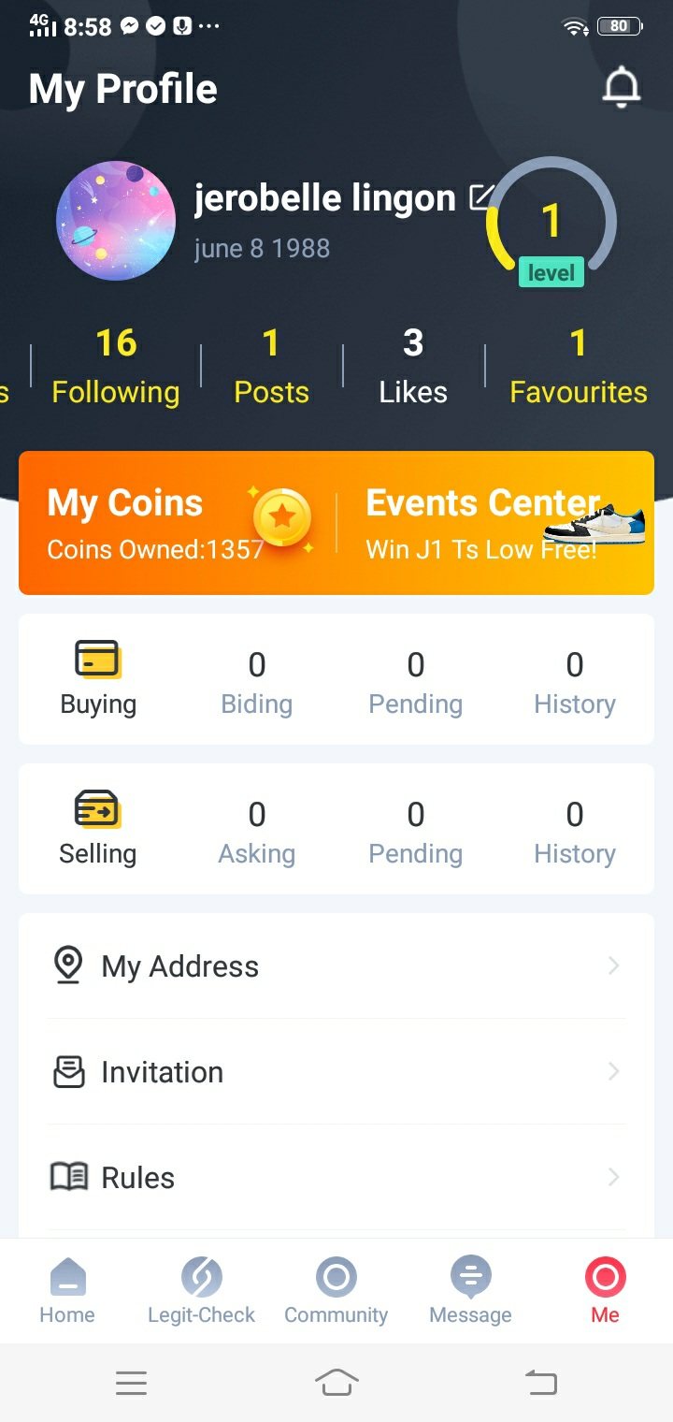Open the Community tab

(x=336, y=1290)
